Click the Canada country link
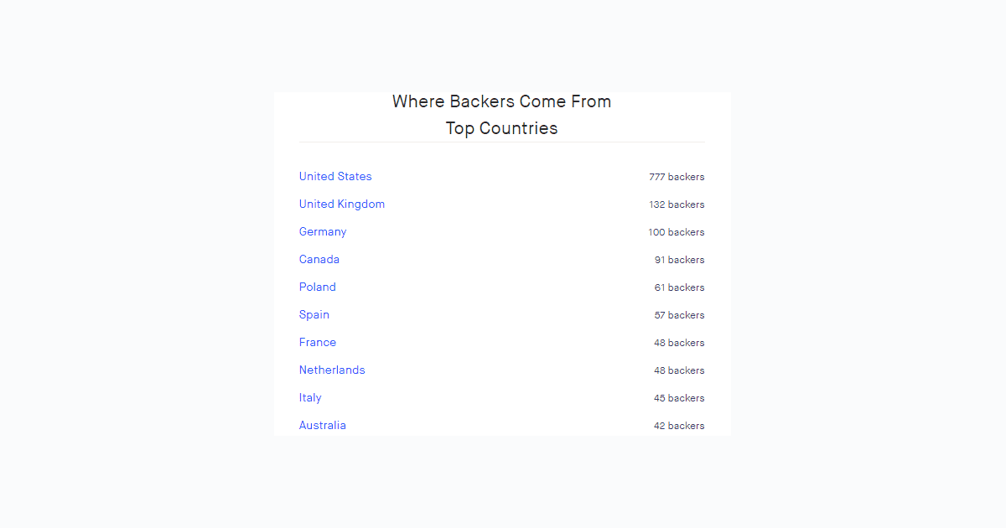This screenshot has width=1006, height=528. coord(319,259)
